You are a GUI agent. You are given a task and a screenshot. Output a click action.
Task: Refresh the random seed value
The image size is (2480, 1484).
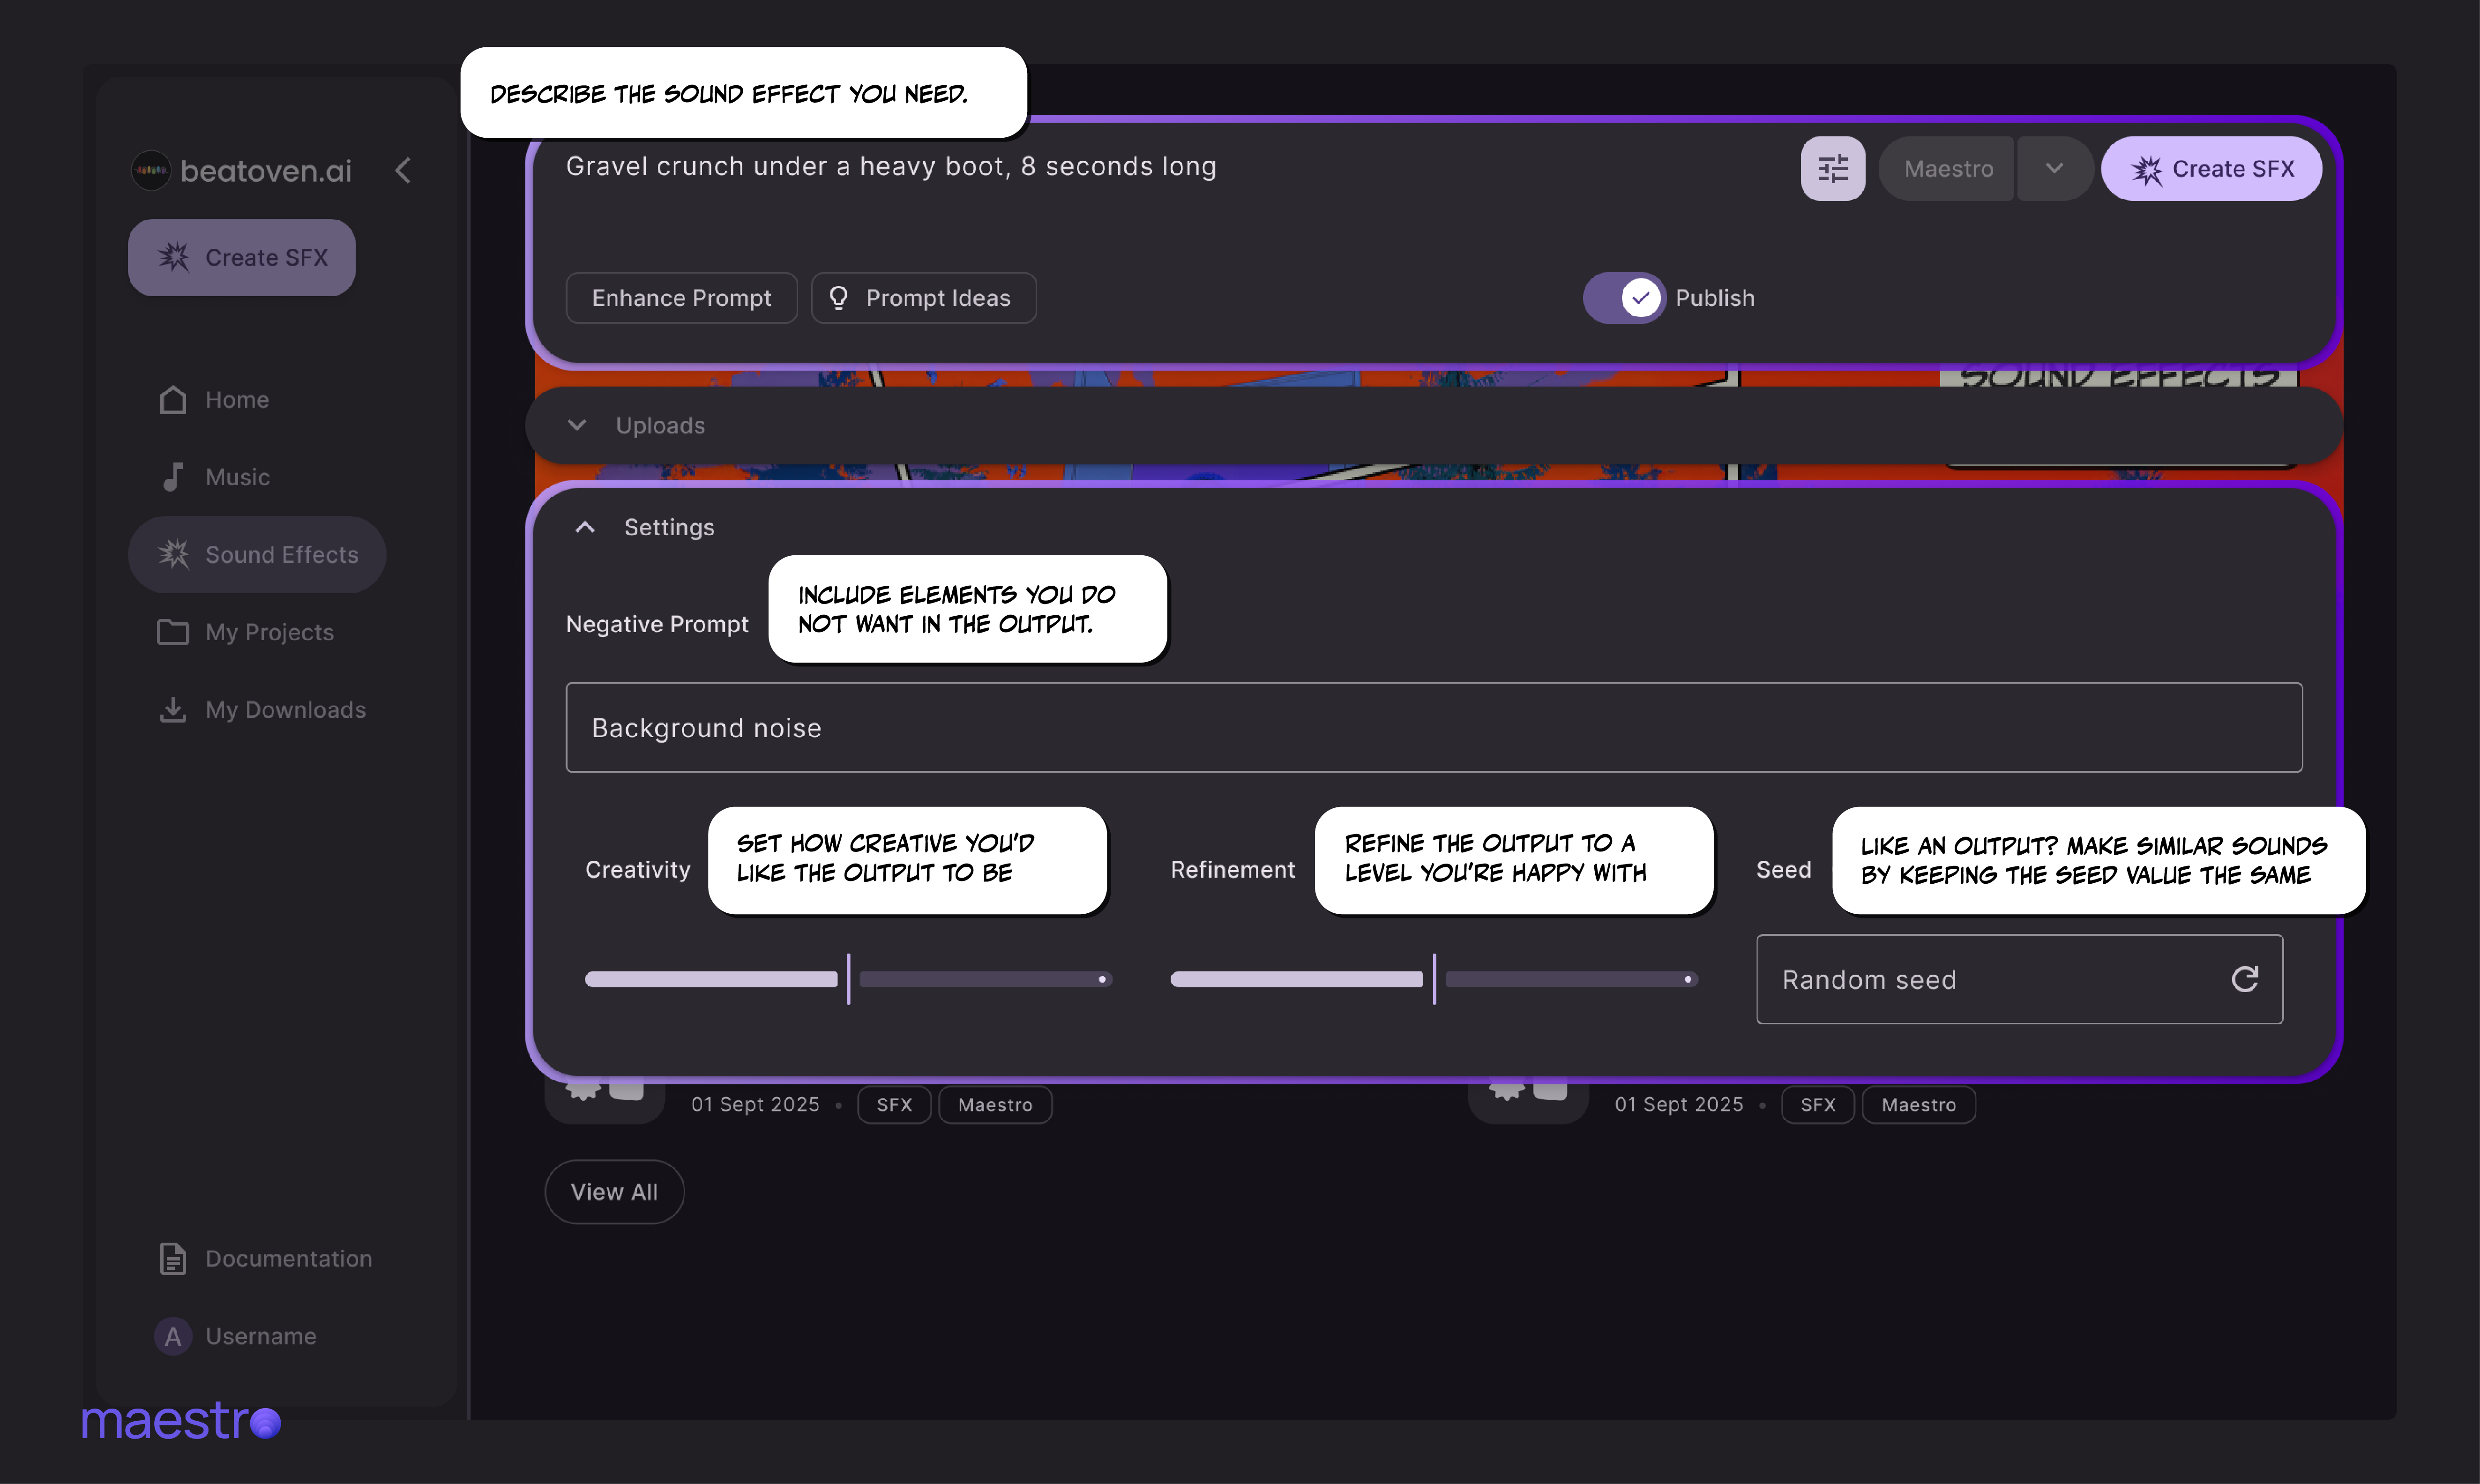point(2245,979)
